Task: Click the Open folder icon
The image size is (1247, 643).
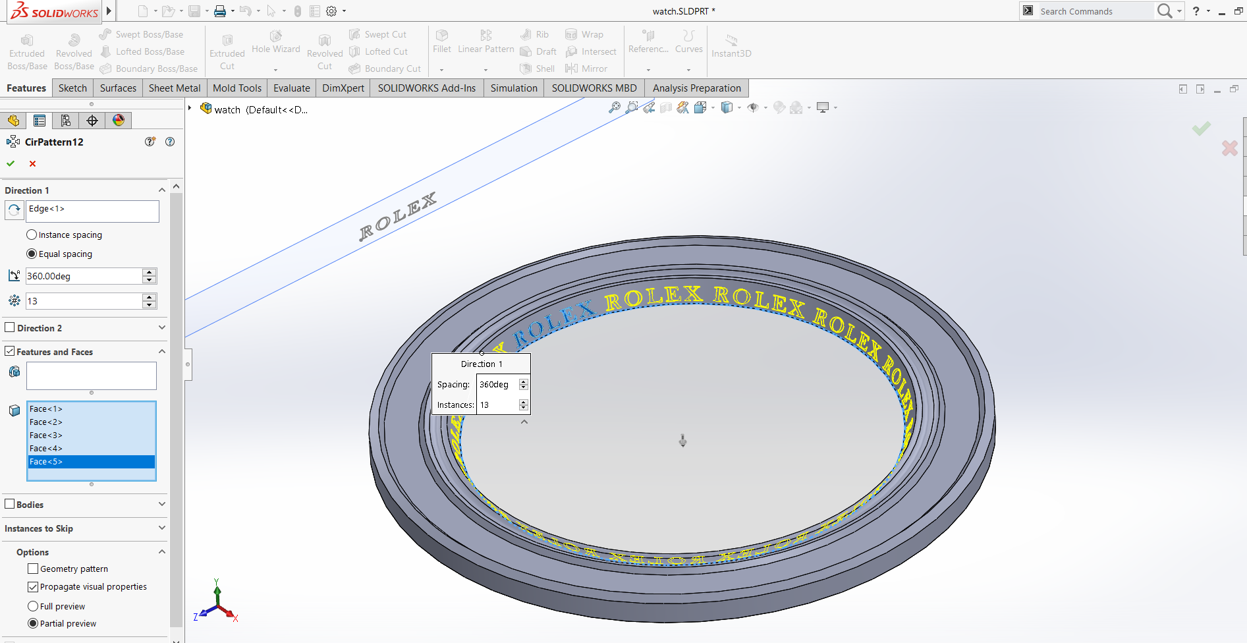Action: point(169,11)
